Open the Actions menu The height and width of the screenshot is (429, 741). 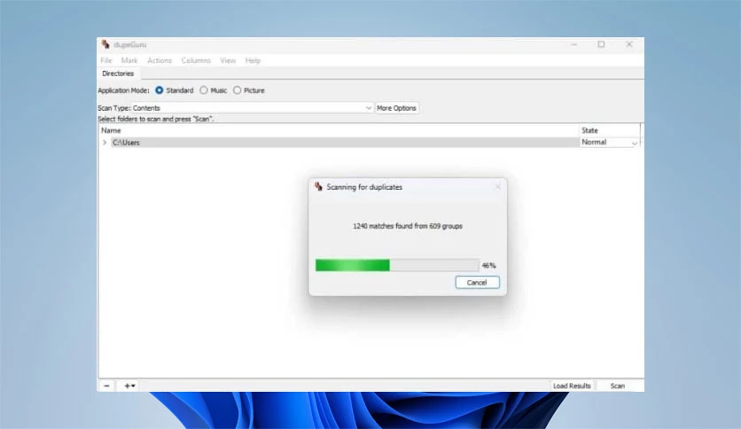[x=160, y=60]
